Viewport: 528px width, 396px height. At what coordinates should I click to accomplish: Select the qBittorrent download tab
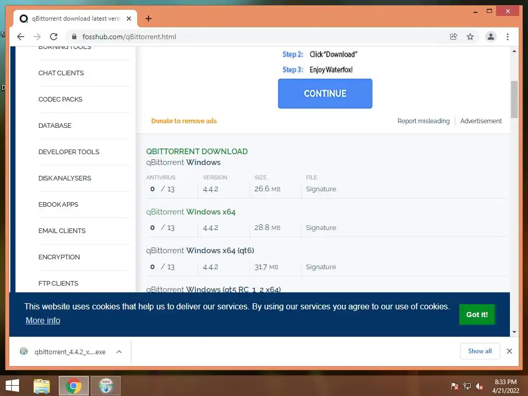click(x=75, y=19)
